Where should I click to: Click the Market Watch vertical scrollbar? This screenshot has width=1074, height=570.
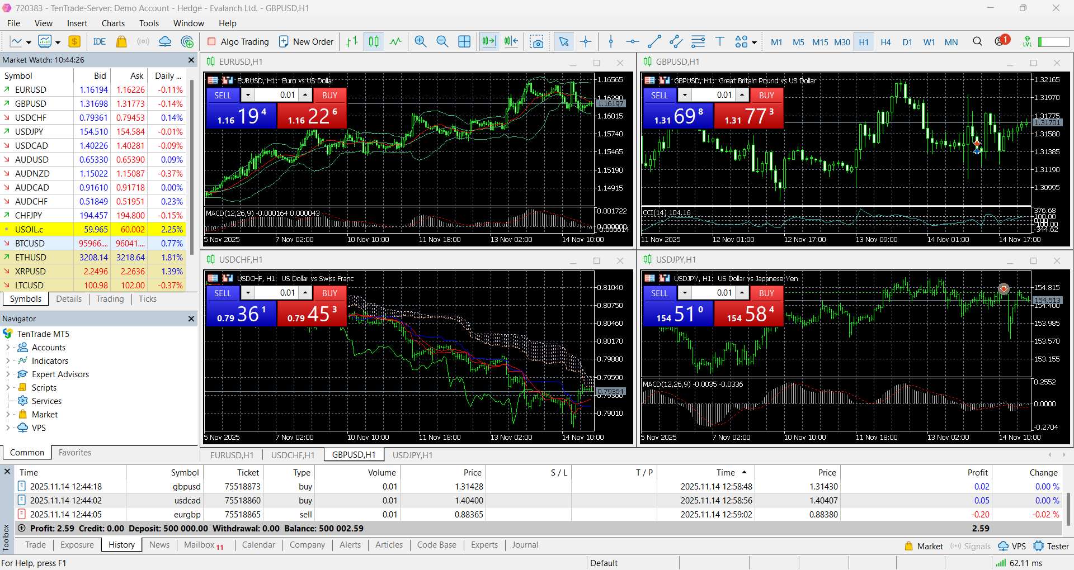point(192,168)
